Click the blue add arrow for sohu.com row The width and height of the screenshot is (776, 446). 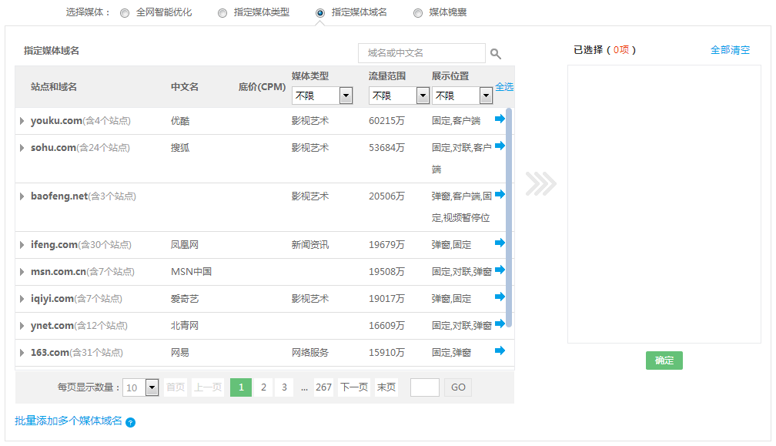pyautogui.click(x=501, y=146)
